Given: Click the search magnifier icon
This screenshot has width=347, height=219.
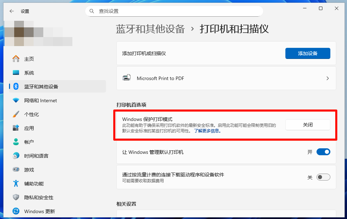Looking at the screenshot, I should pyautogui.click(x=92, y=11).
